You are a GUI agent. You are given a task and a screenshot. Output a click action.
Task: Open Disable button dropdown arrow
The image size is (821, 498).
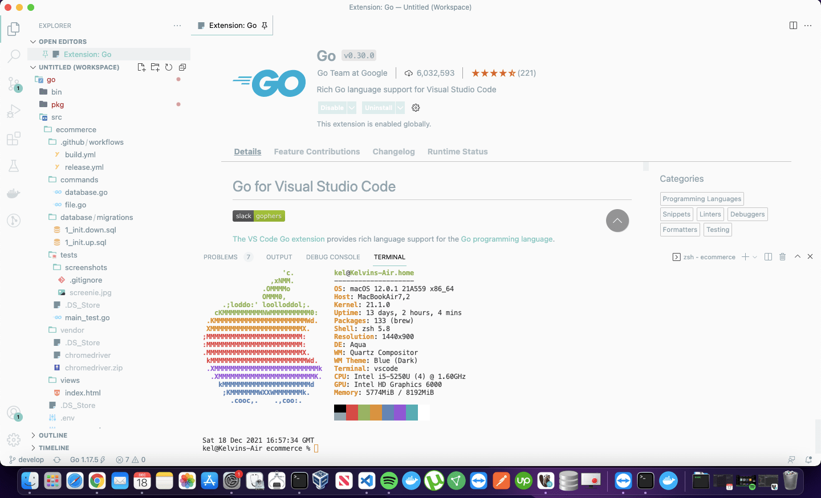point(352,108)
